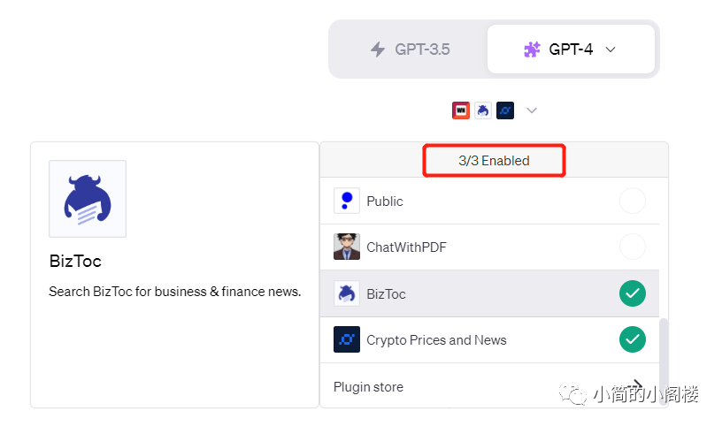Collapse the plugin list using chevron beside plugin icons
This screenshot has width=722, height=426.
pos(532,110)
